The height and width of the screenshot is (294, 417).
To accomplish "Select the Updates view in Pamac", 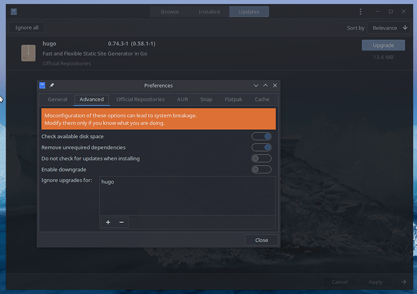I will pyautogui.click(x=249, y=11).
